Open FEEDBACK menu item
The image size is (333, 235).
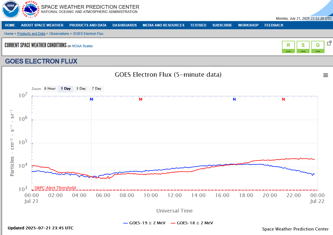(x=274, y=25)
